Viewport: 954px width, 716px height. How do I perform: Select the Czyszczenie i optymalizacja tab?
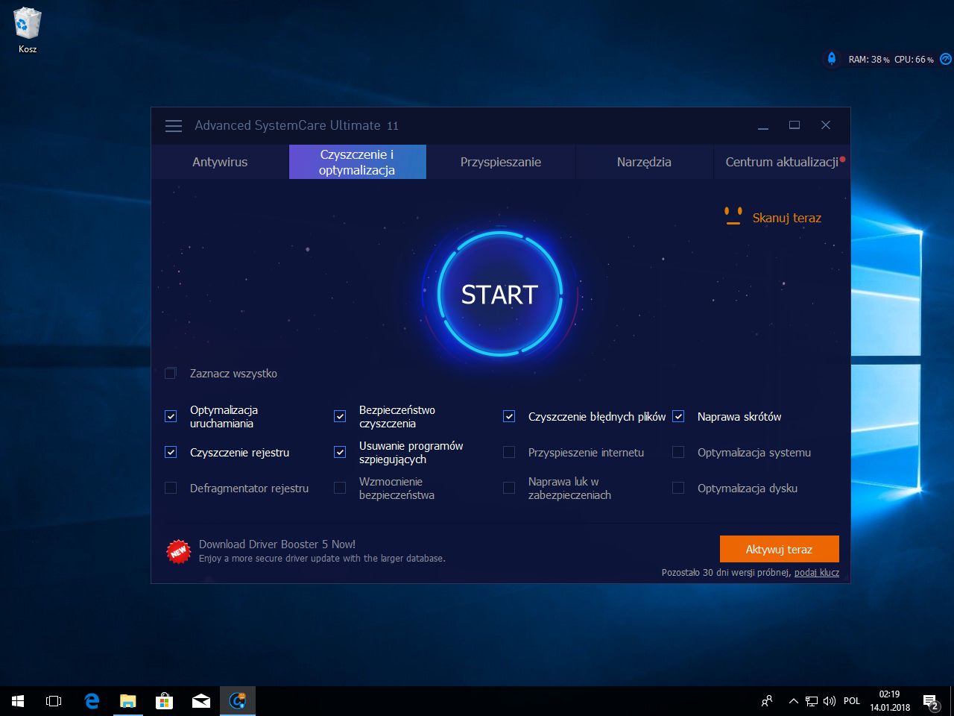[x=357, y=162]
